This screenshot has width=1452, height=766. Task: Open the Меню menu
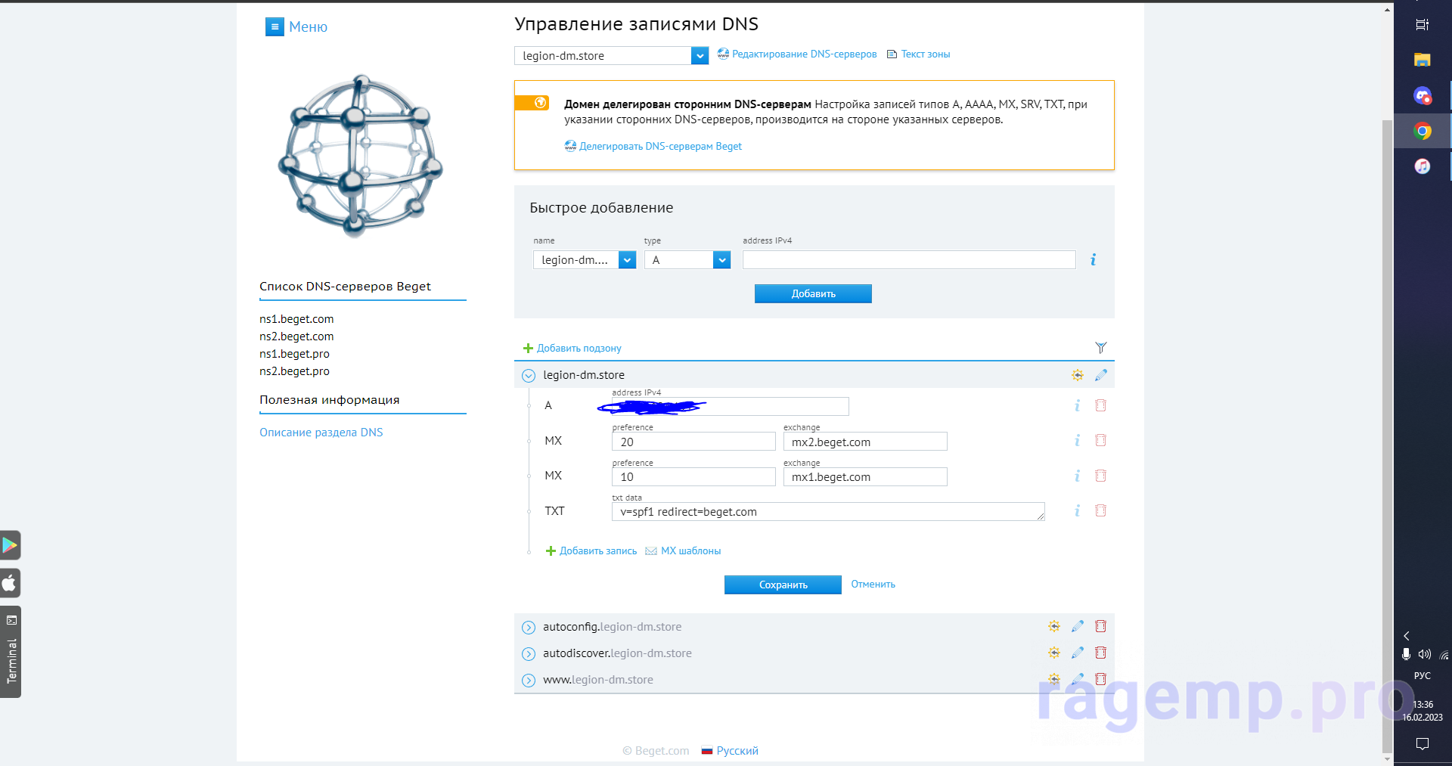pyautogui.click(x=296, y=27)
